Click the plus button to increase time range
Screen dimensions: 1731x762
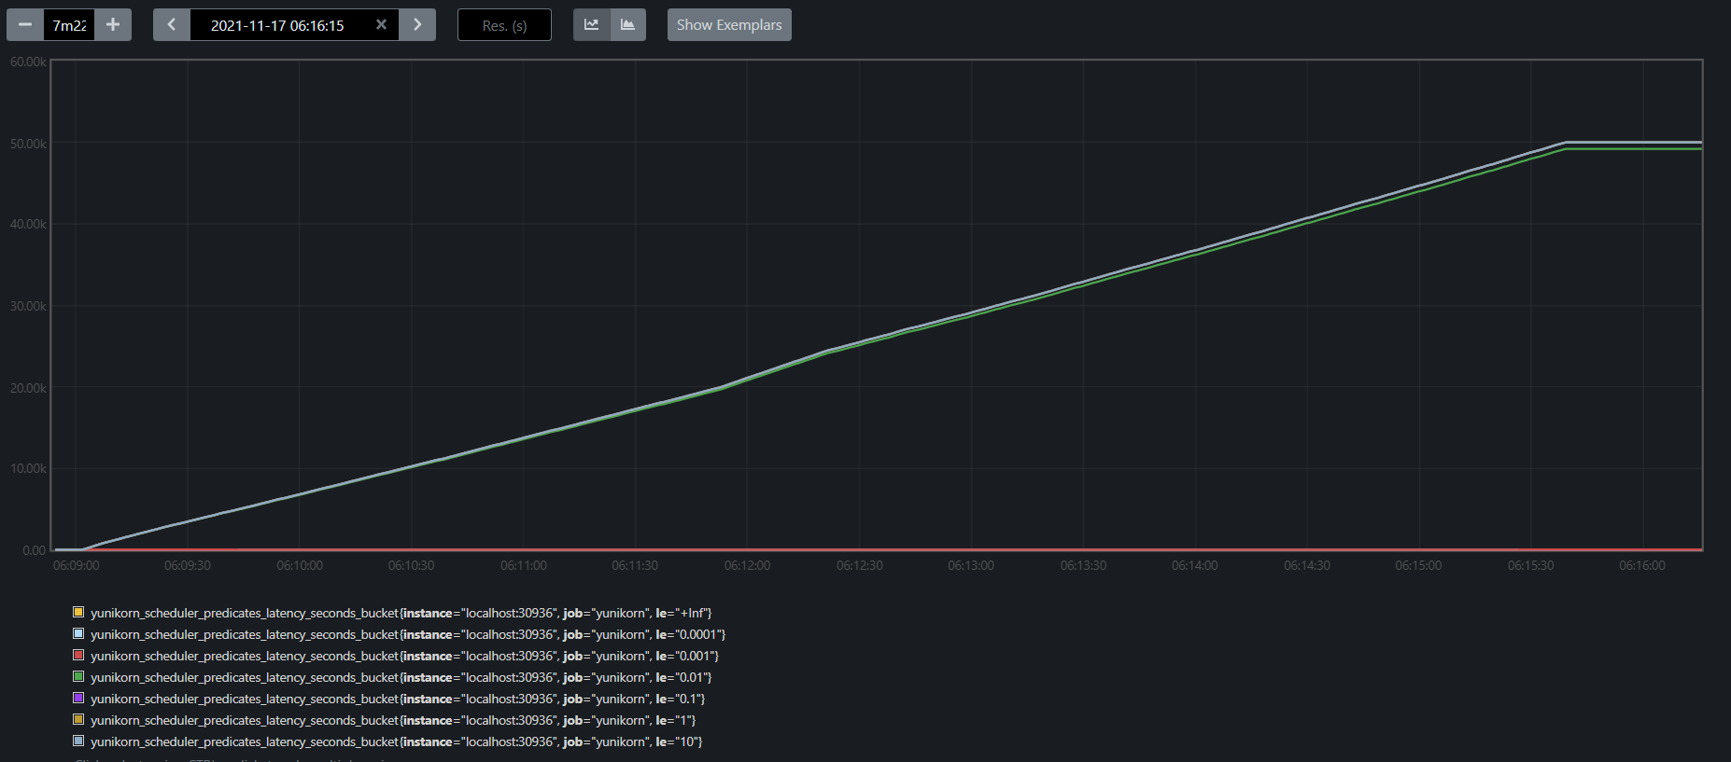tap(113, 25)
